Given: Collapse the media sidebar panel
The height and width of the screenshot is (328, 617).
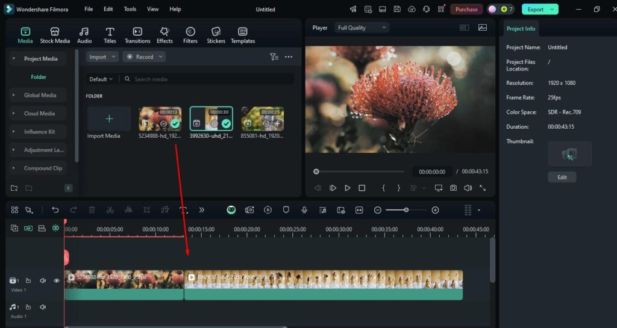Looking at the screenshot, I should (69, 188).
